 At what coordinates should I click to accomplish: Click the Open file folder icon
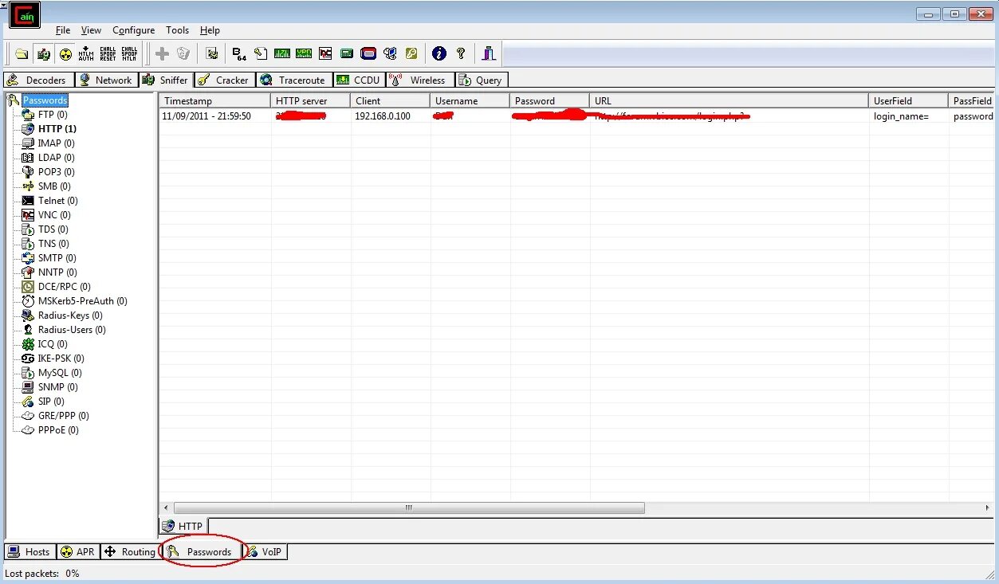22,54
